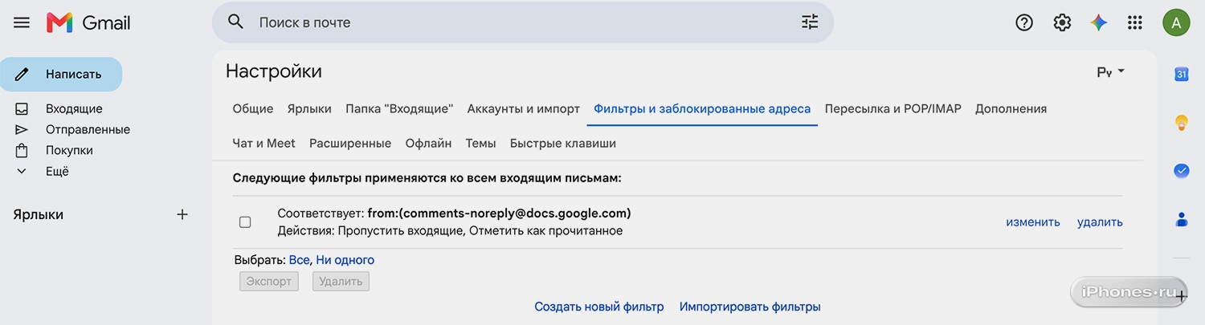This screenshot has width=1205, height=325.
Task: Click изменить for the docs filter
Action: coord(1033,222)
